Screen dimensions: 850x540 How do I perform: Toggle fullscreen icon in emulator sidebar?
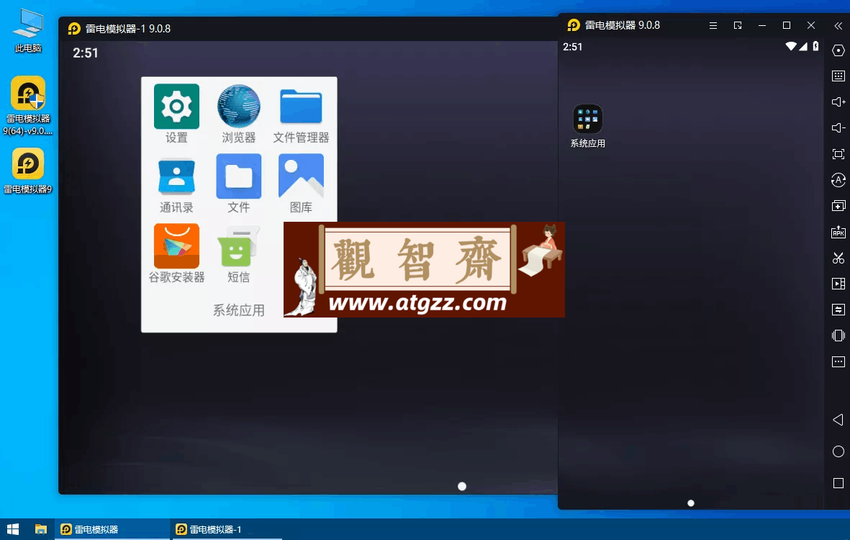pyautogui.click(x=838, y=154)
